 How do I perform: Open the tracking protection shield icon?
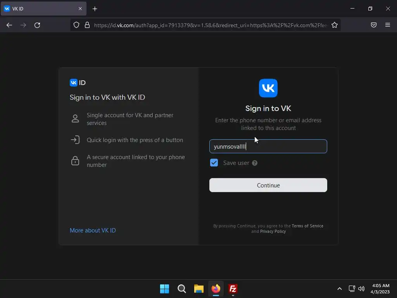(76, 25)
